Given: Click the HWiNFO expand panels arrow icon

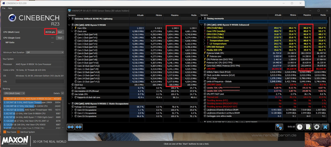Looking at the screenshot, I should pyautogui.click(x=71, y=127).
